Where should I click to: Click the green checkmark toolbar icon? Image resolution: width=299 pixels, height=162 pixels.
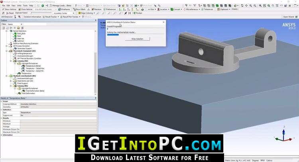43,6
